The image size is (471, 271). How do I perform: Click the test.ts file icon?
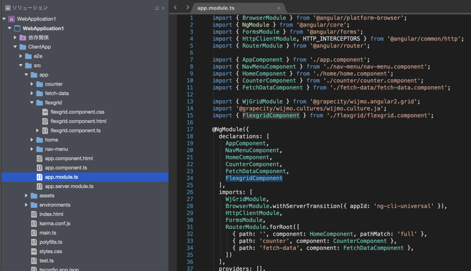[x=34, y=261]
